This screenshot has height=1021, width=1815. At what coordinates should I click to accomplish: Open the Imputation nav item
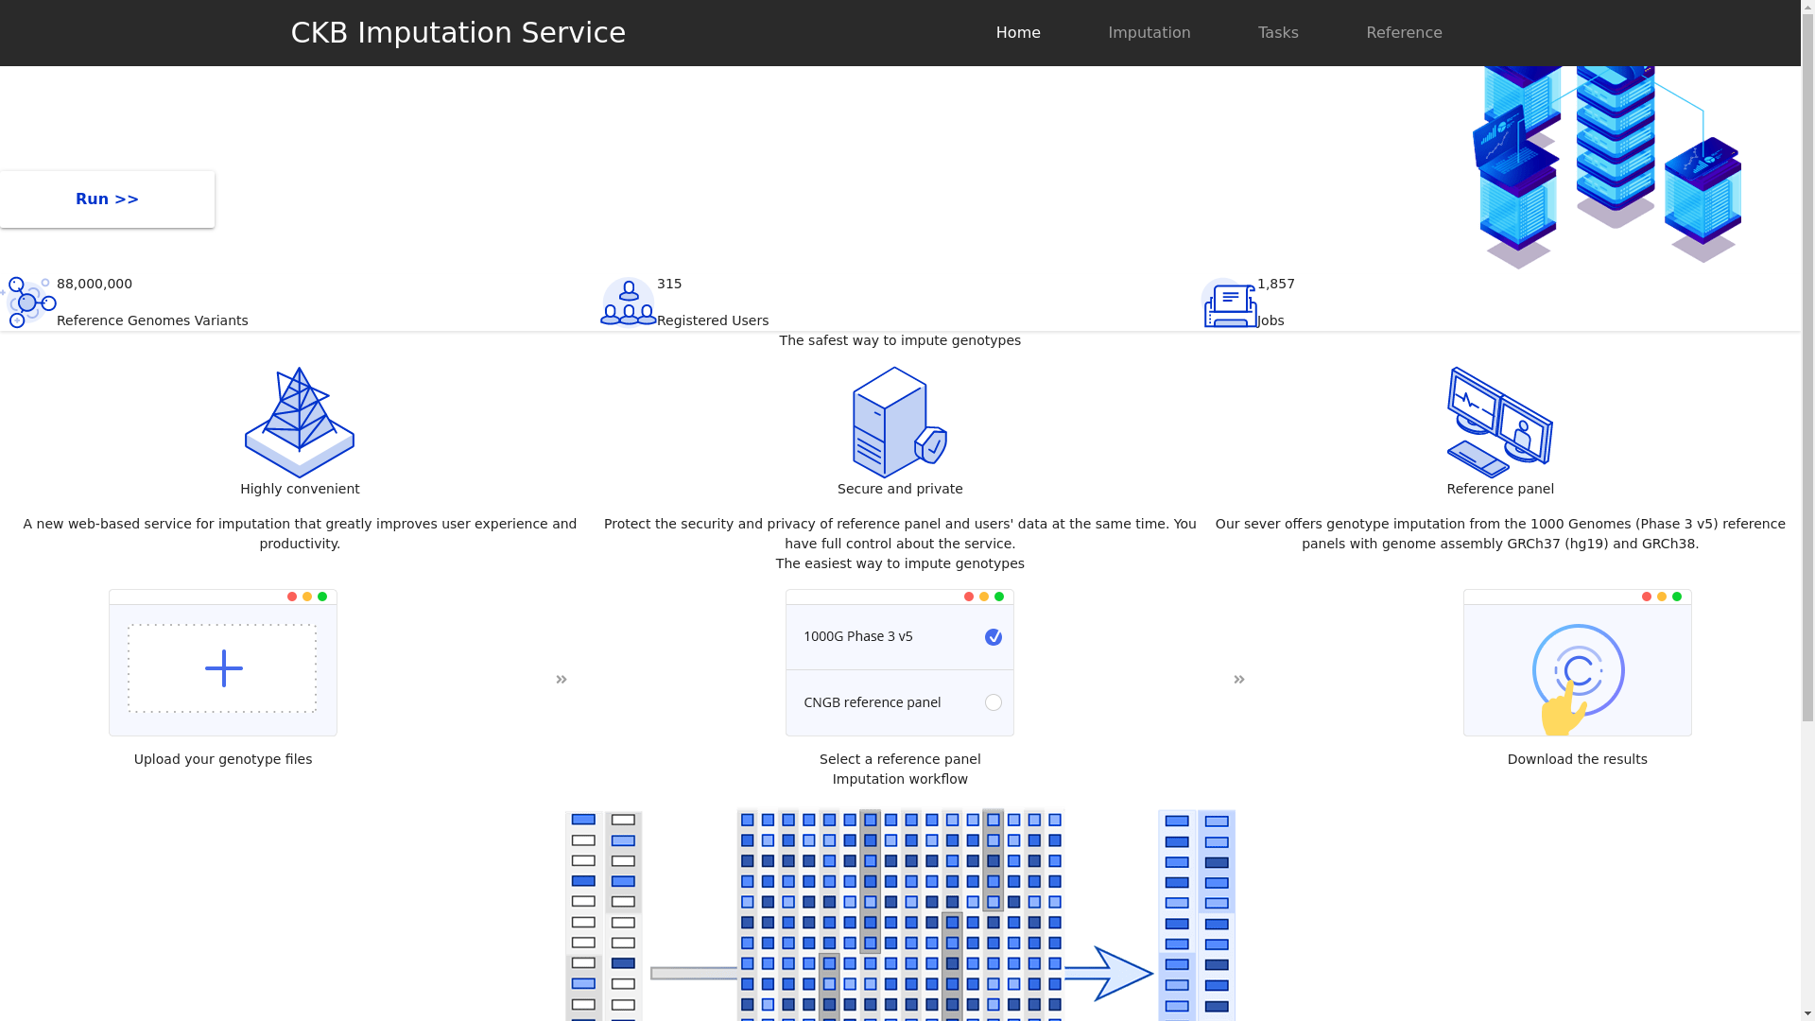[x=1149, y=33]
